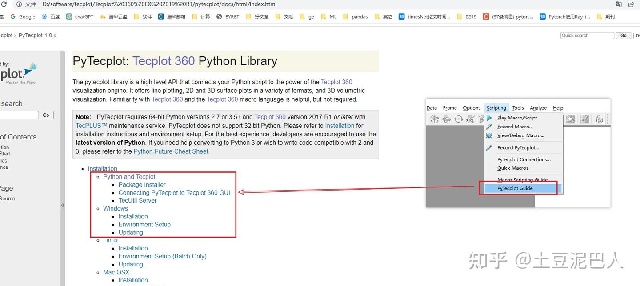Image resolution: width=640 pixels, height=286 pixels.
Task: Click the f(x) toolbar icon
Action: pos(599,119)
